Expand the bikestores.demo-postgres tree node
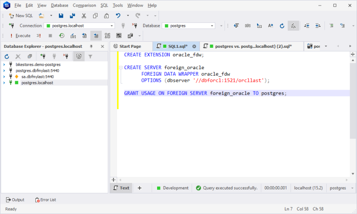357x214 pixels. click(4, 65)
